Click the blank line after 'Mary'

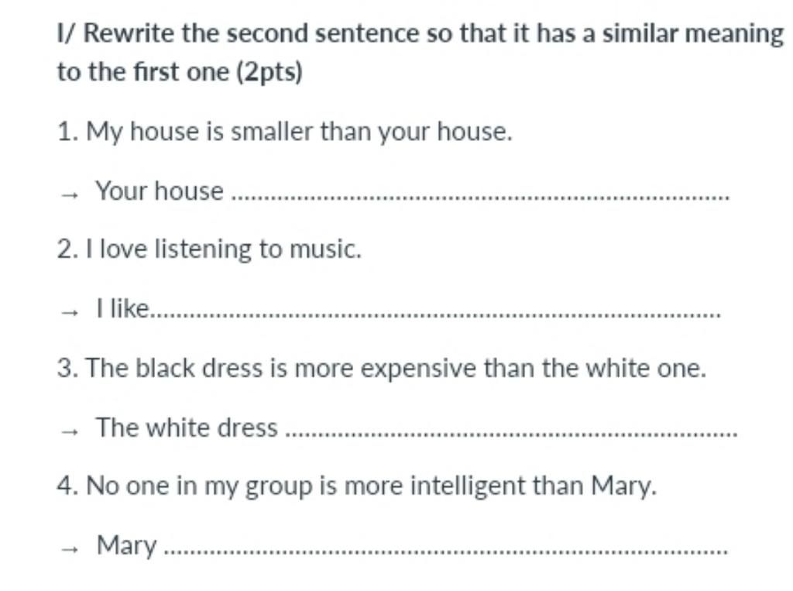(x=447, y=551)
